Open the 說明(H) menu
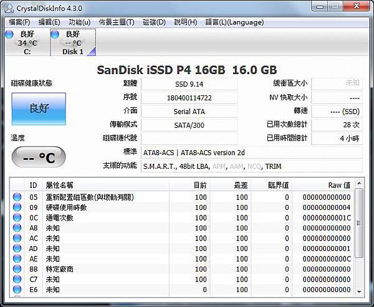Viewport: 374px width, 307px height. tap(186, 22)
